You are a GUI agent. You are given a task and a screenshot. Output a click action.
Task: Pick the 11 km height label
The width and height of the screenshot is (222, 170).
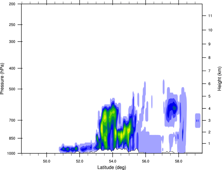[x=210, y=16]
